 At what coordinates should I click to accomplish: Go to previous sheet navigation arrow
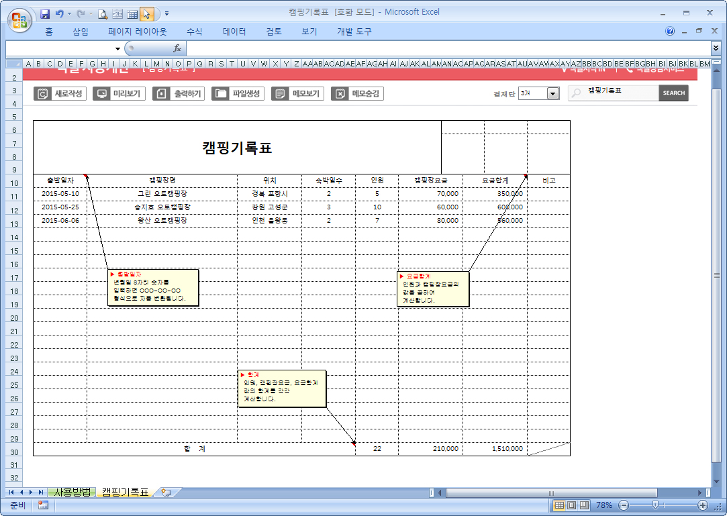[x=21, y=493]
